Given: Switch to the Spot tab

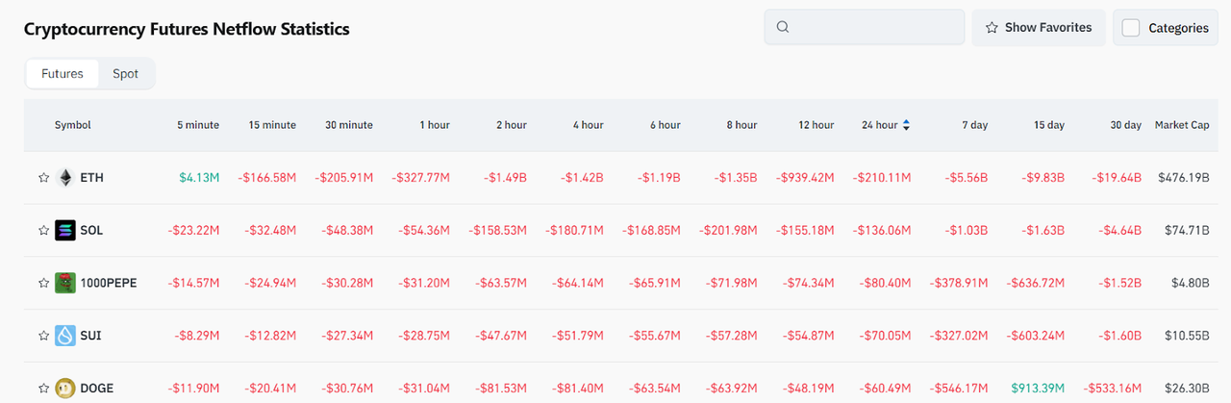Looking at the screenshot, I should 125,73.
